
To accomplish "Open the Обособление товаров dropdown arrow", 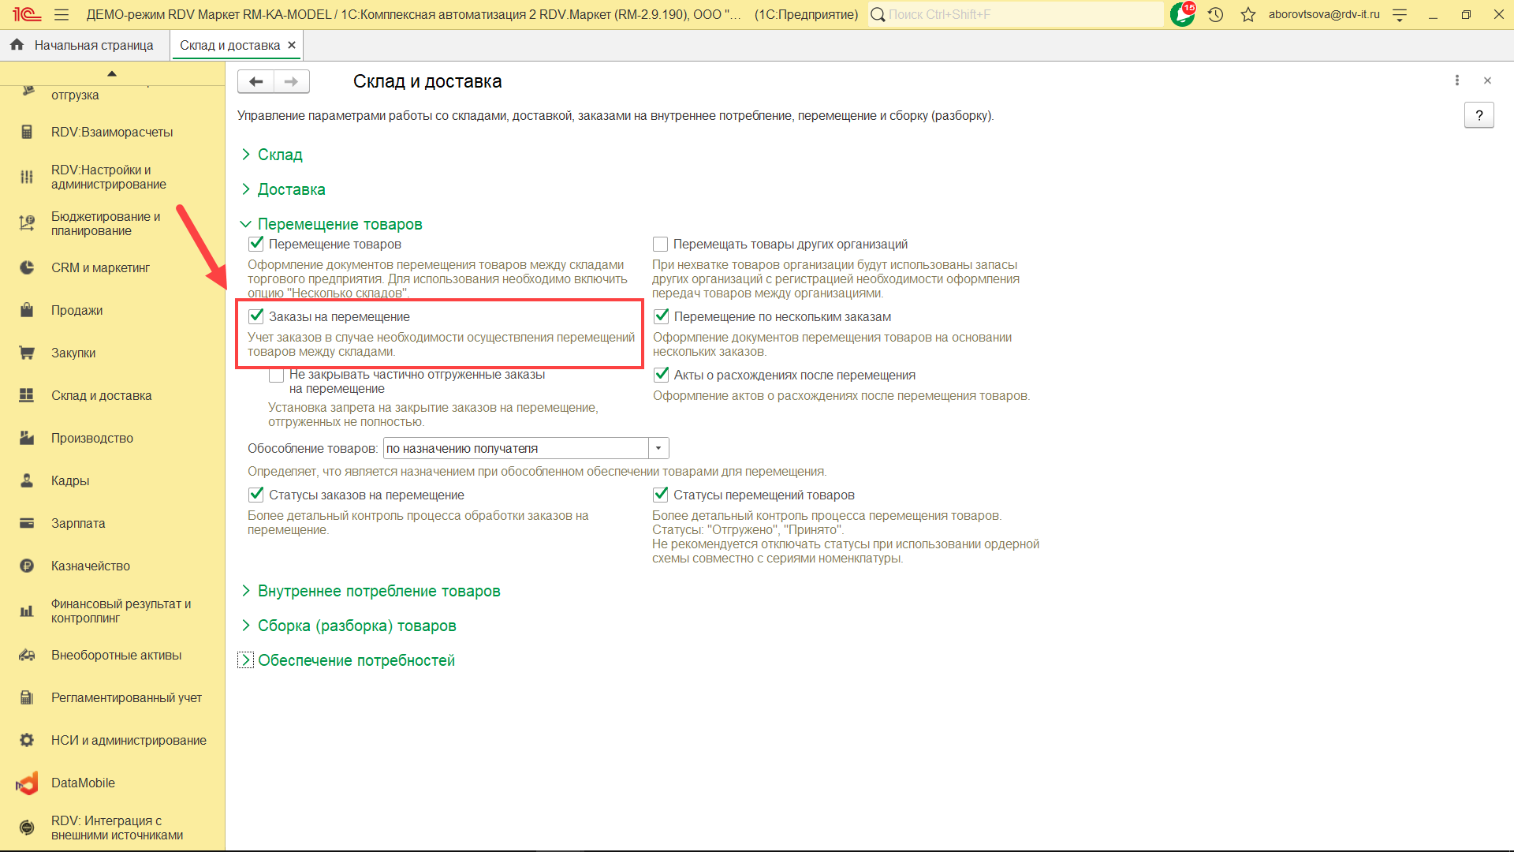I will click(658, 448).
